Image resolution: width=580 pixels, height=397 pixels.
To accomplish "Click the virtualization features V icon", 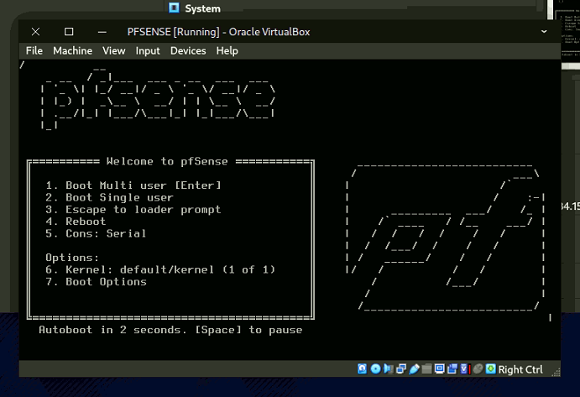I will click(464, 369).
